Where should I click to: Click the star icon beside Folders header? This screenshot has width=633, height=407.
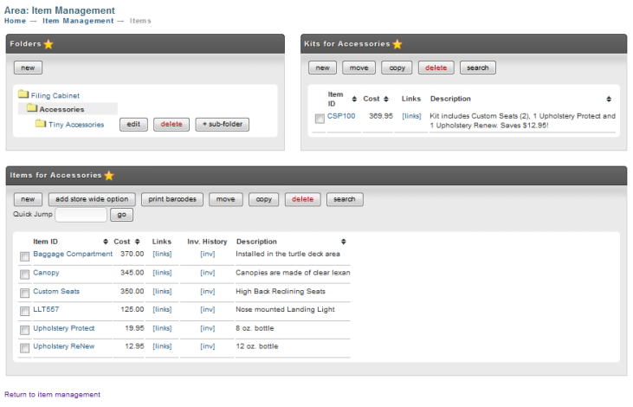point(48,44)
